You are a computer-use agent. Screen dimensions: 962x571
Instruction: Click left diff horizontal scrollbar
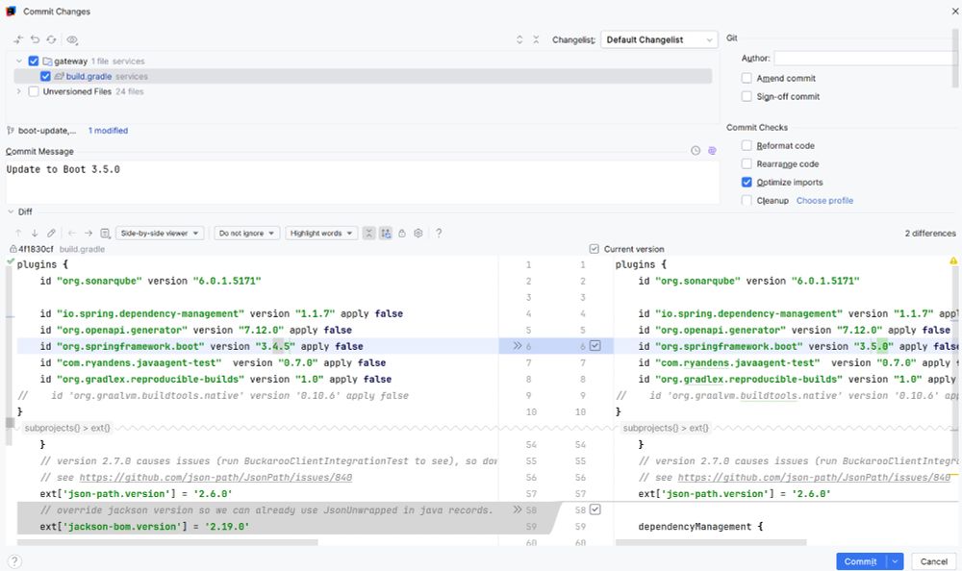tap(167, 542)
